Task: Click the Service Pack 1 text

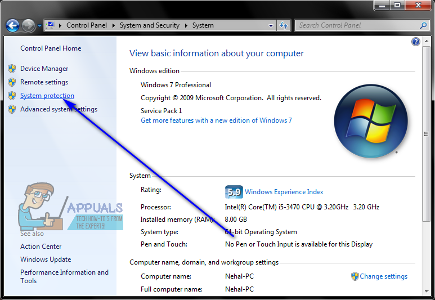Action: pos(161,111)
